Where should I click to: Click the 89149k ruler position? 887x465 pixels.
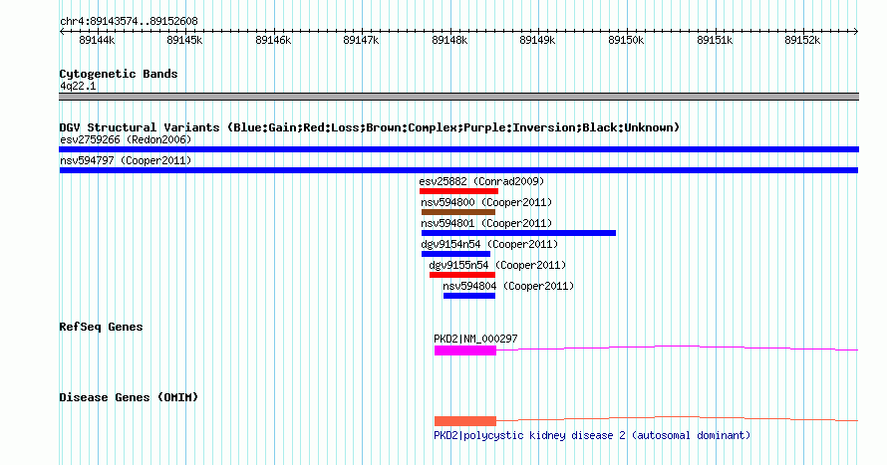pos(538,40)
